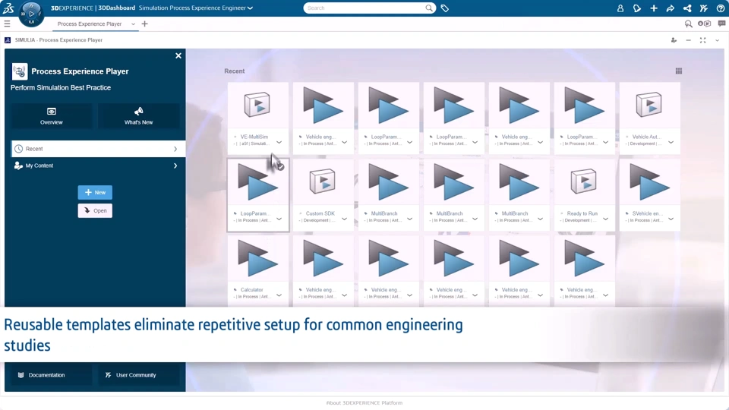Click the search input field

[x=365, y=8]
